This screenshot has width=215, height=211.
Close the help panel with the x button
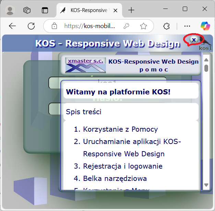click(x=194, y=40)
